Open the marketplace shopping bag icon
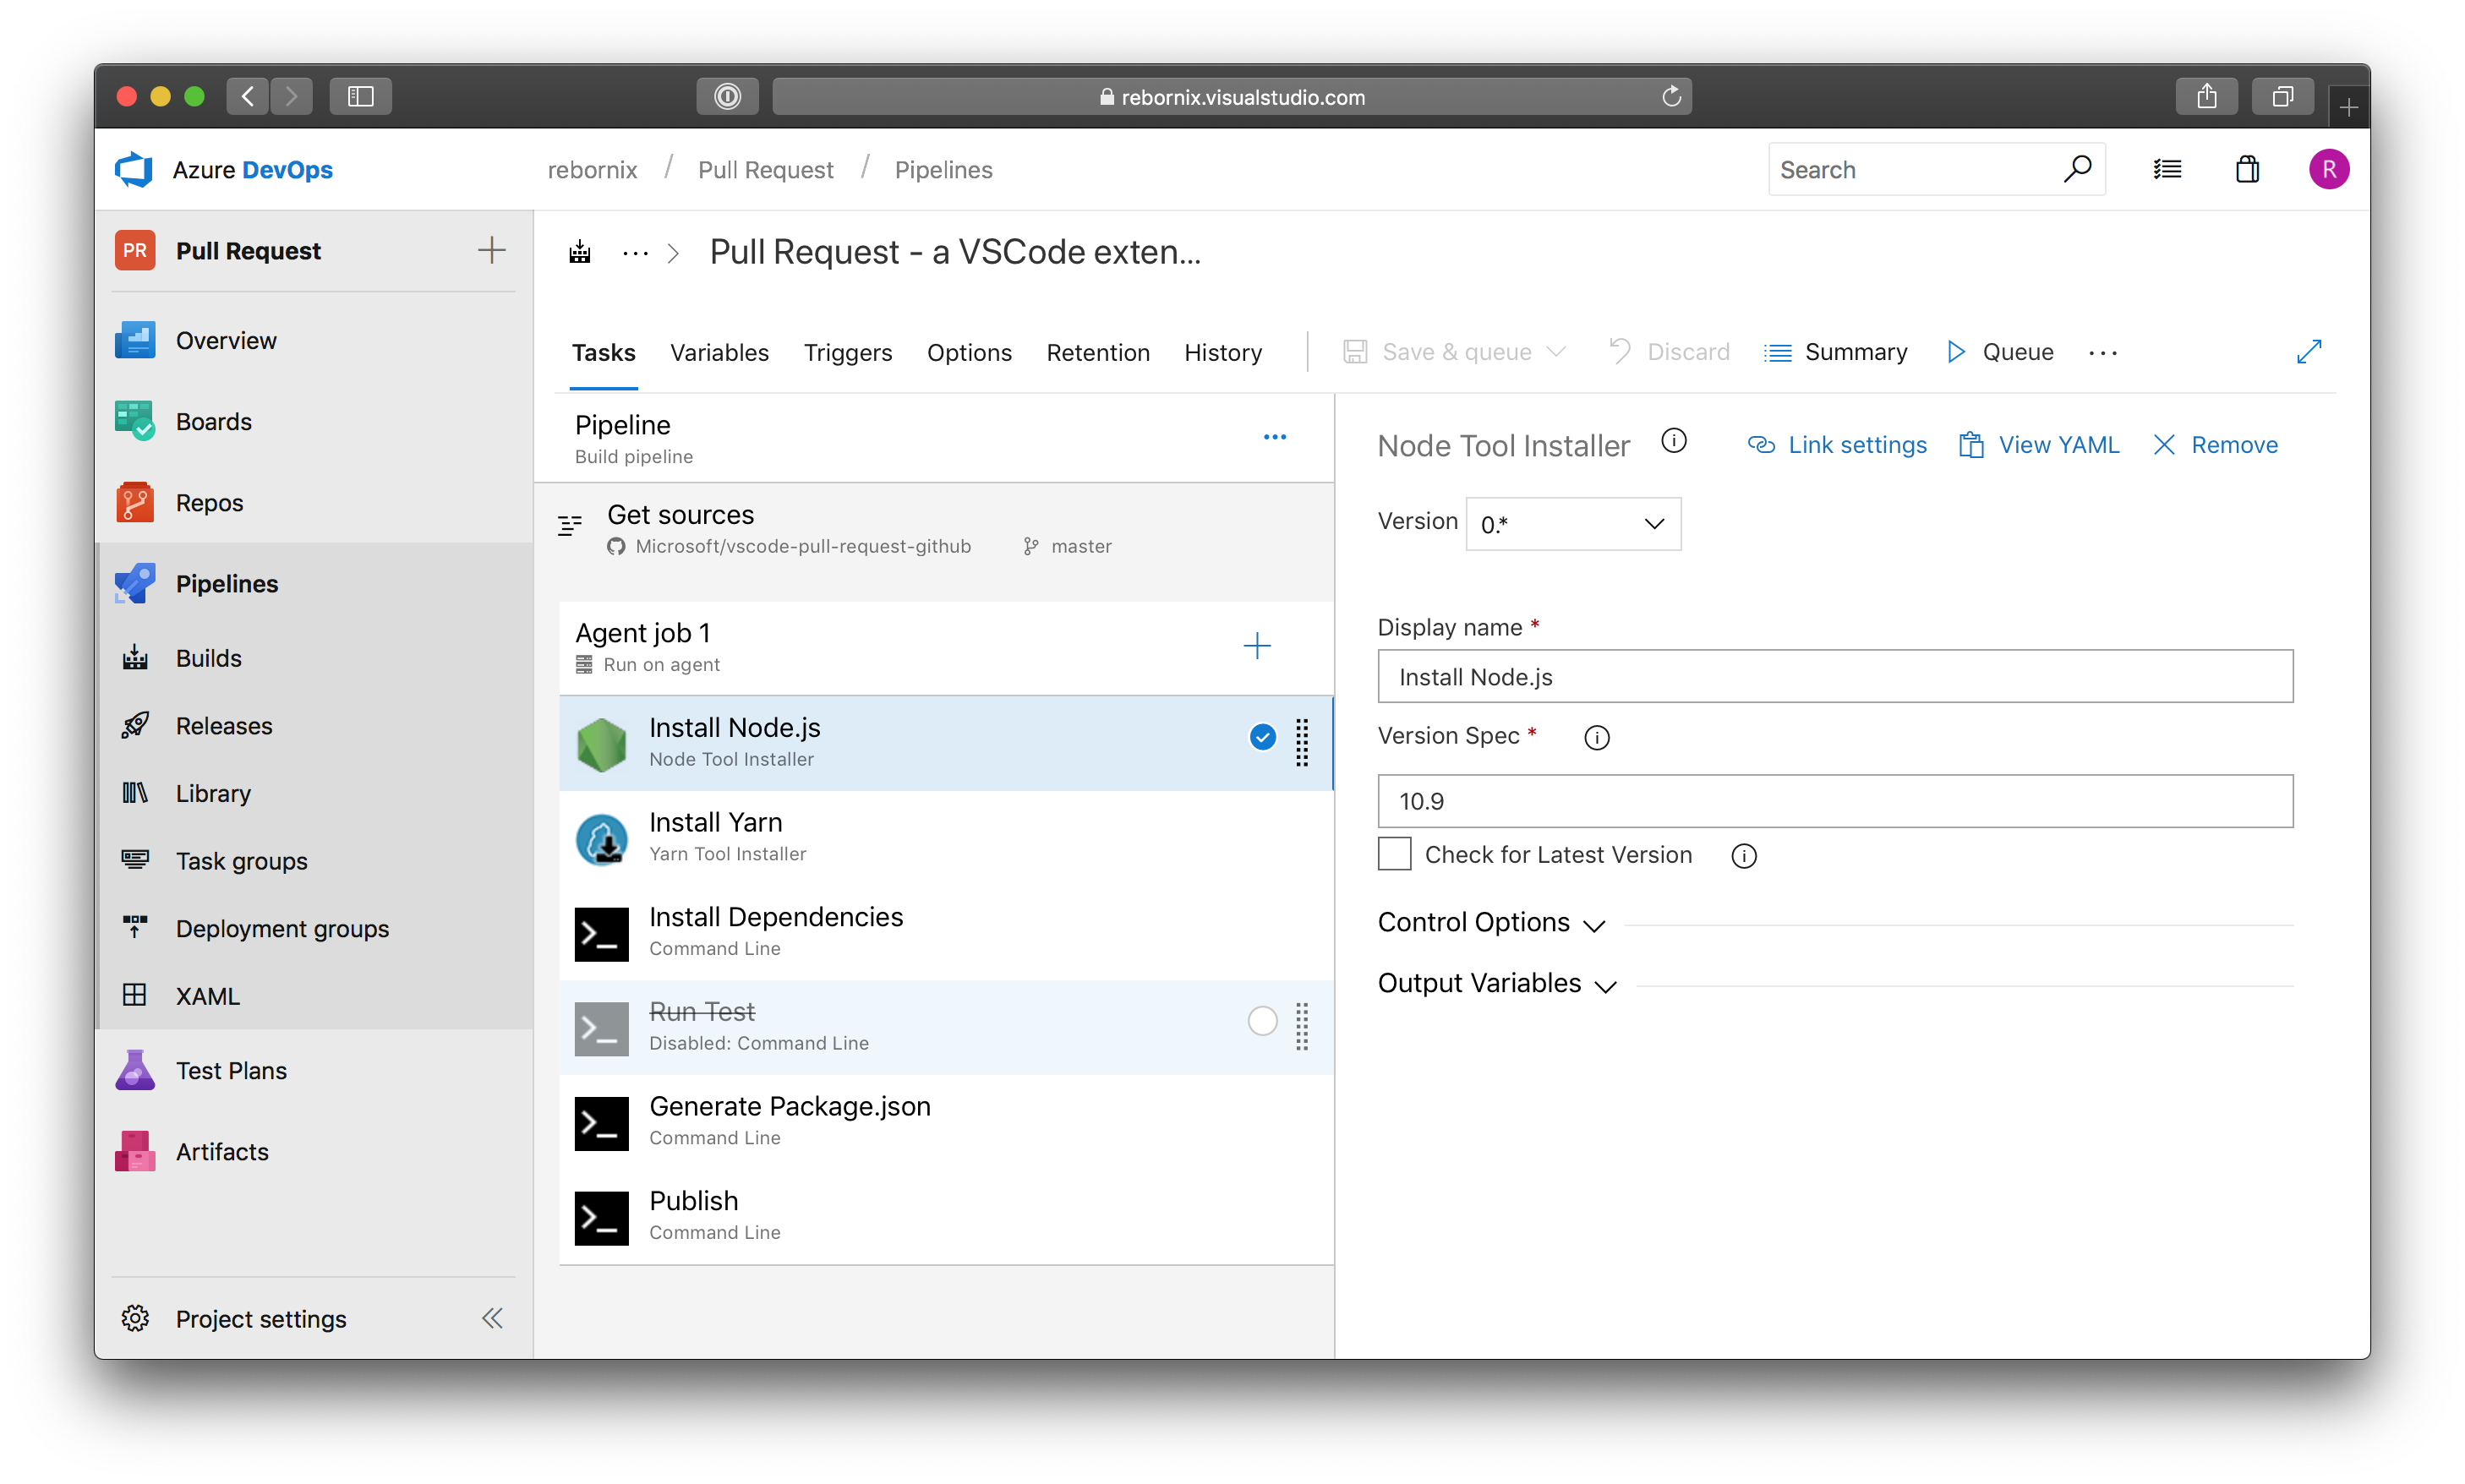 point(2247,169)
